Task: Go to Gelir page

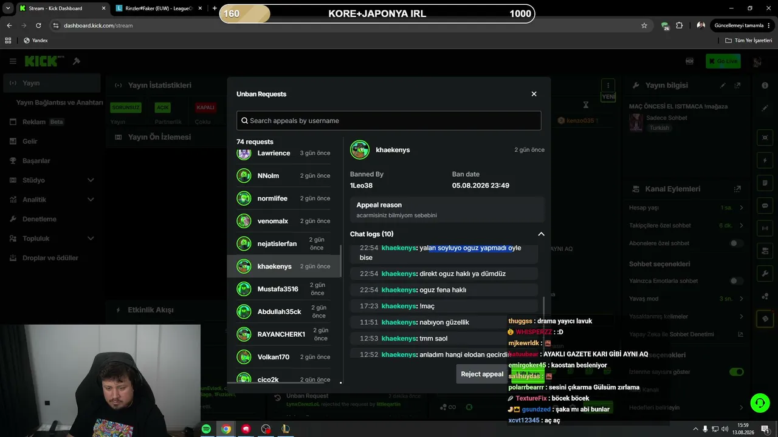Action: (52, 141)
